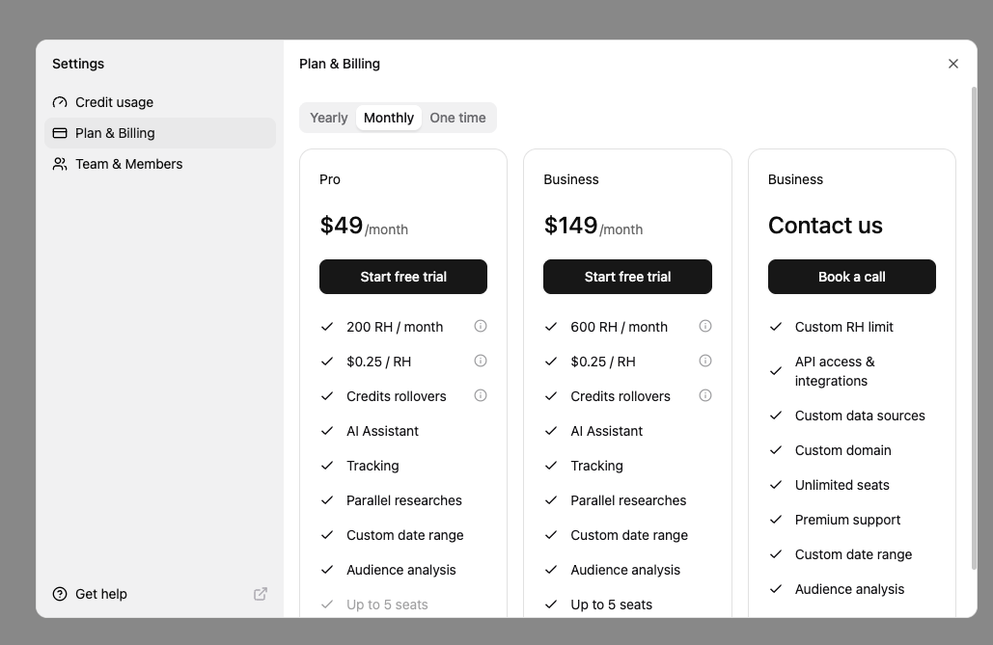Click info icon next to Pro 200 RH / month
The image size is (993, 645).
point(481,326)
